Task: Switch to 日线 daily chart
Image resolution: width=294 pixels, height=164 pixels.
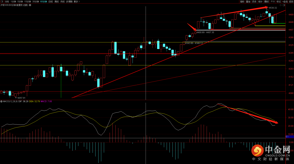Action: coord(51,2)
